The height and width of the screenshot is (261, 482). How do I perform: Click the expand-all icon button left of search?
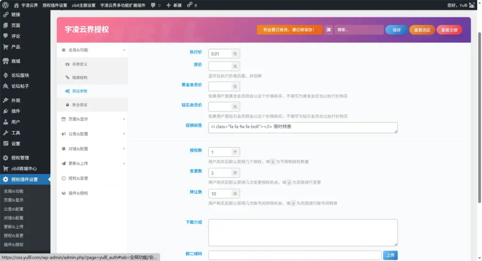point(328,30)
